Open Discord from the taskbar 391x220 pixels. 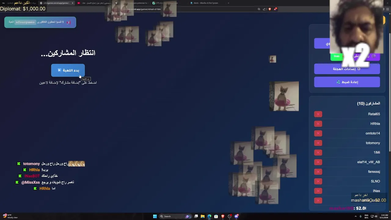pyautogui.click(x=236, y=216)
